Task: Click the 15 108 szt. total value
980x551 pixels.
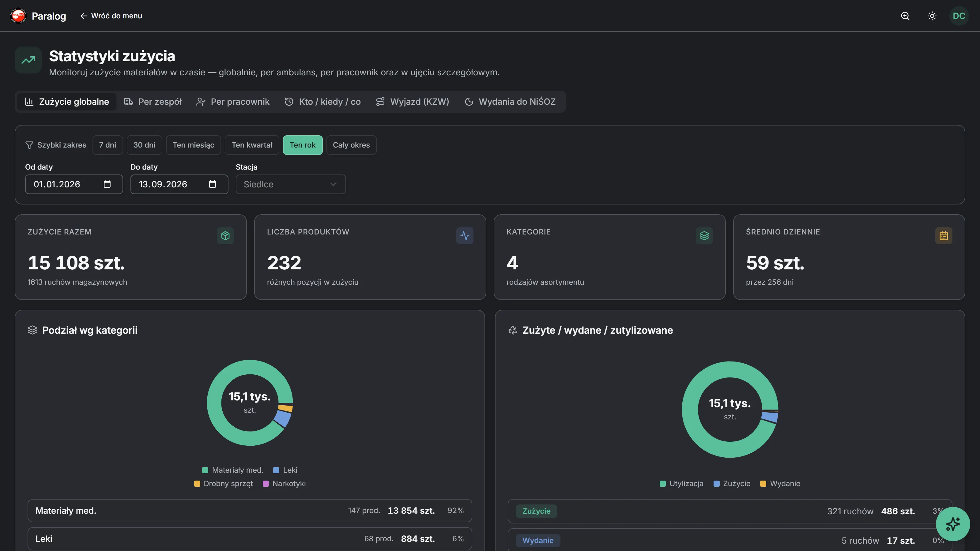Action: coord(76,263)
